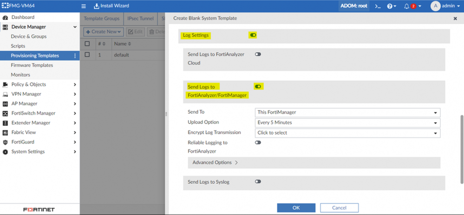Viewport: 464px width, 215px height.
Task: Click the OK button
Action: point(296,208)
